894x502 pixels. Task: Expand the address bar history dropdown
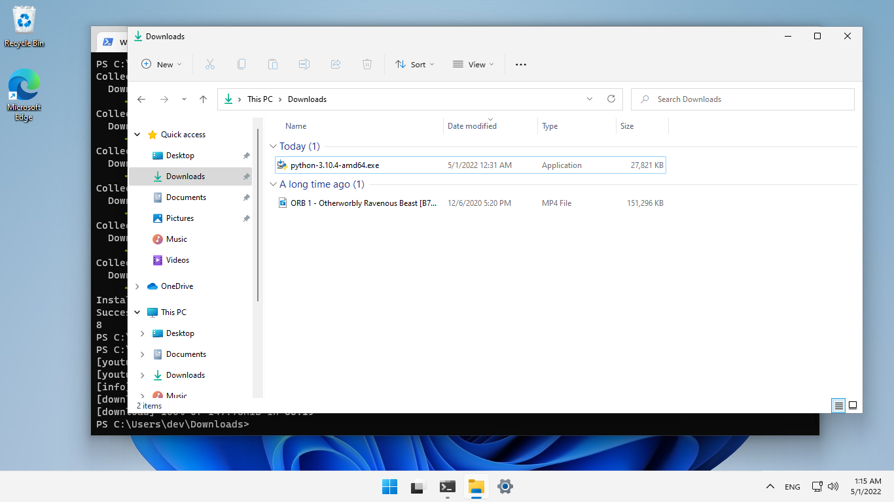590,99
